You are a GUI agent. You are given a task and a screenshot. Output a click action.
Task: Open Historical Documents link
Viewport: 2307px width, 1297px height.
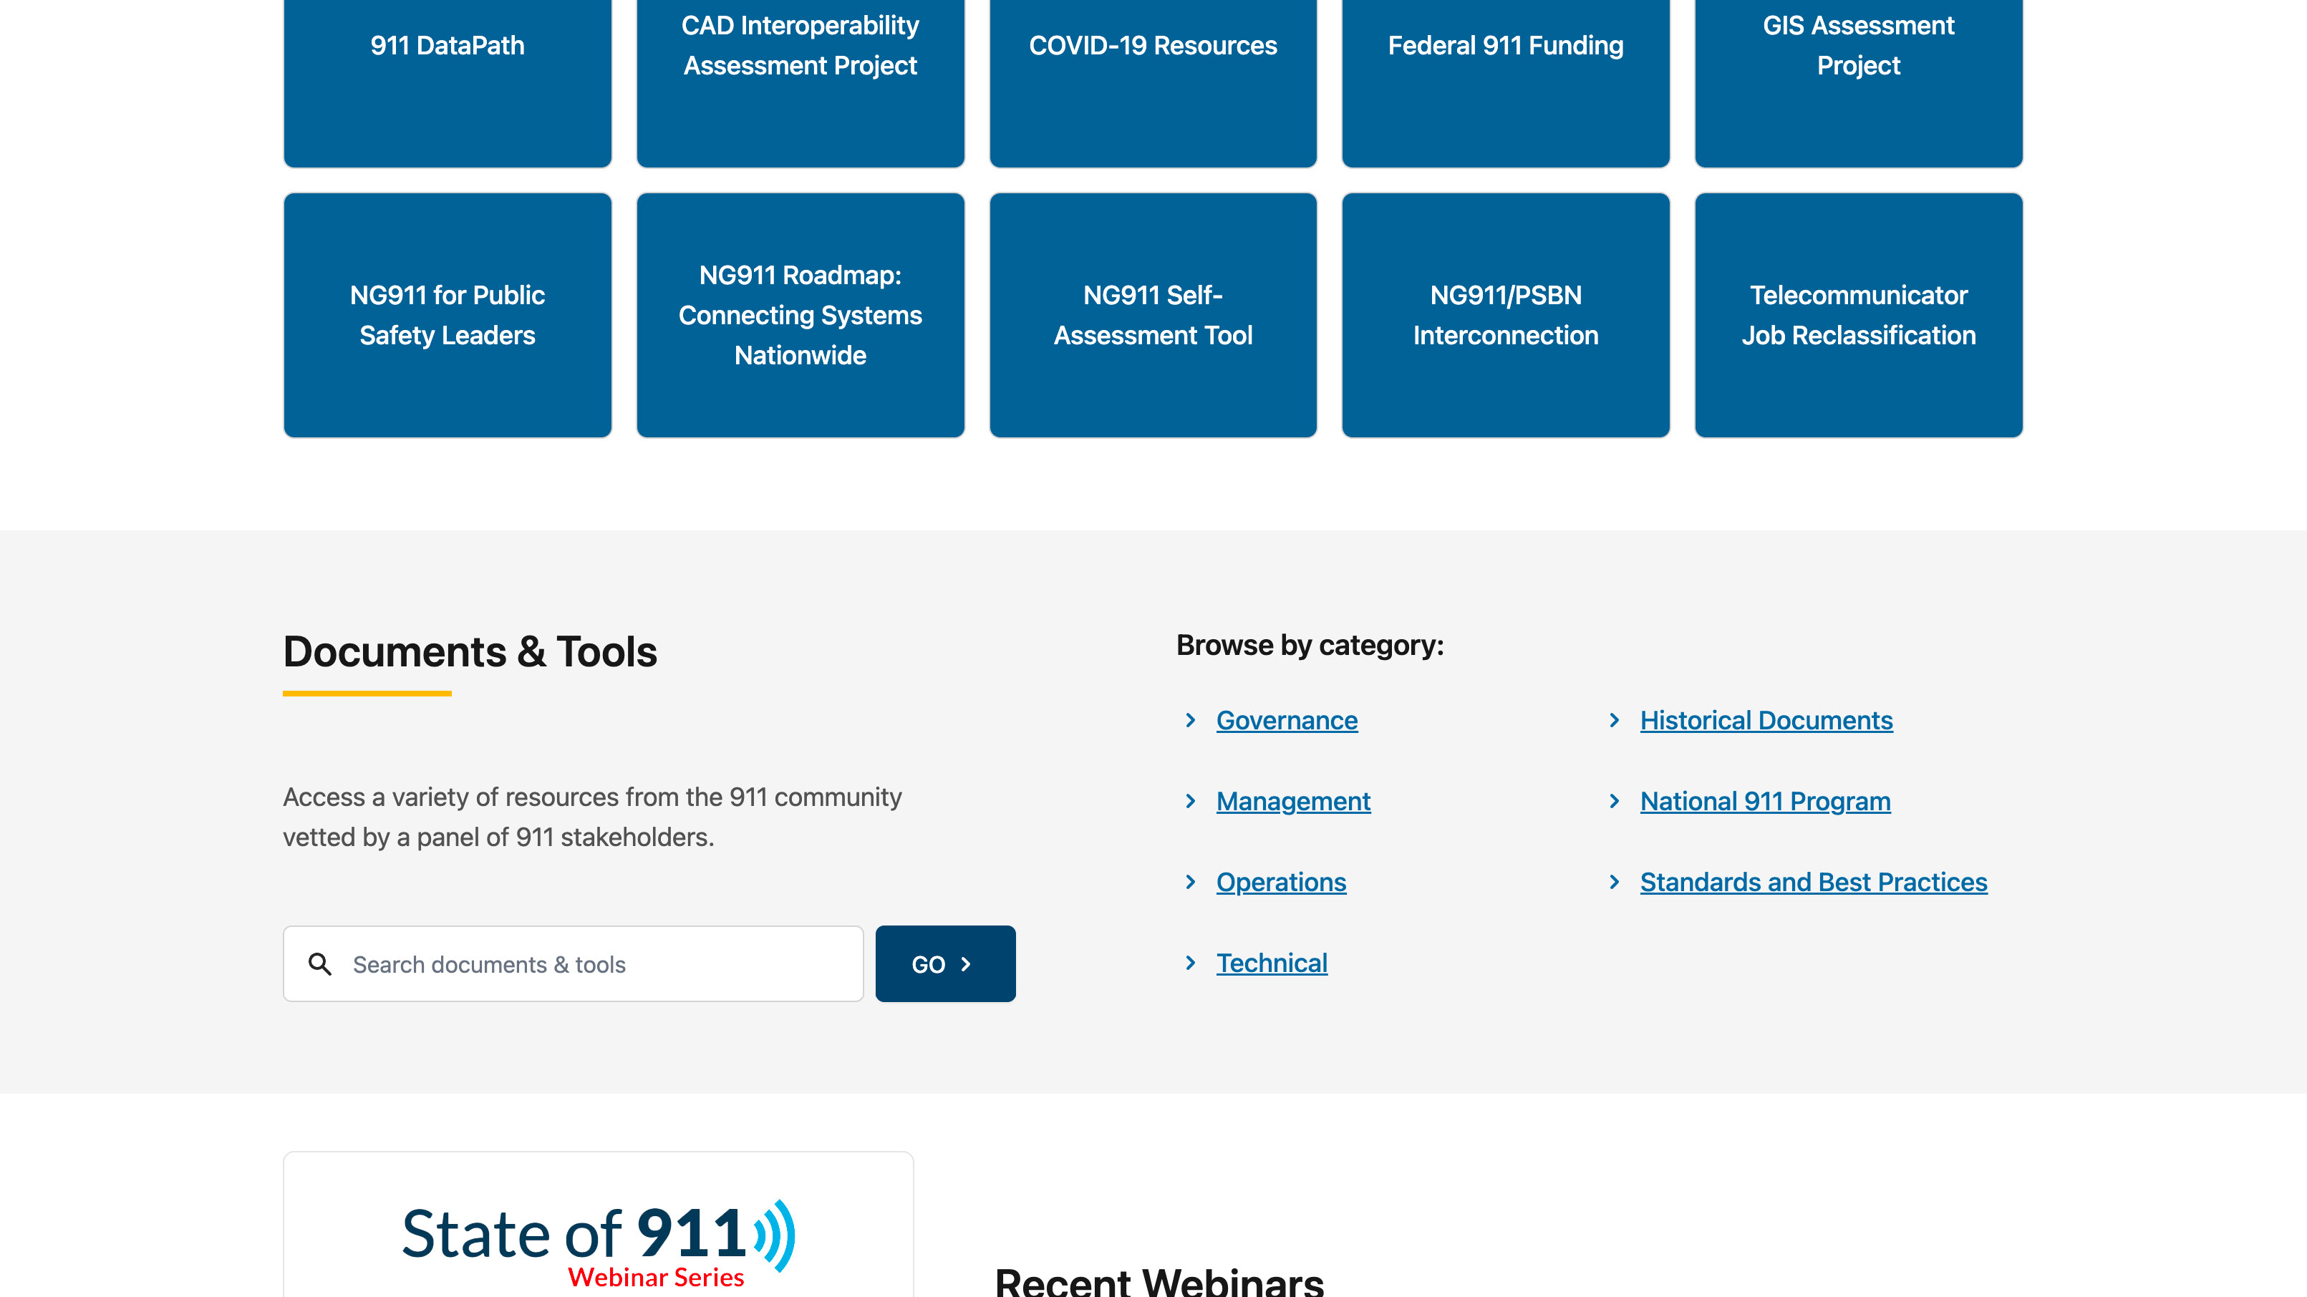[1765, 721]
